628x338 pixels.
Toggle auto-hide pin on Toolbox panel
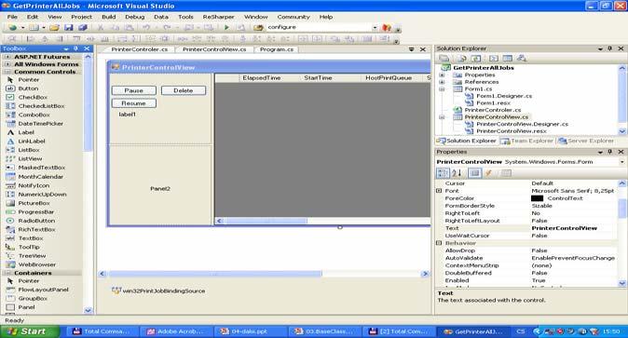[x=75, y=48]
